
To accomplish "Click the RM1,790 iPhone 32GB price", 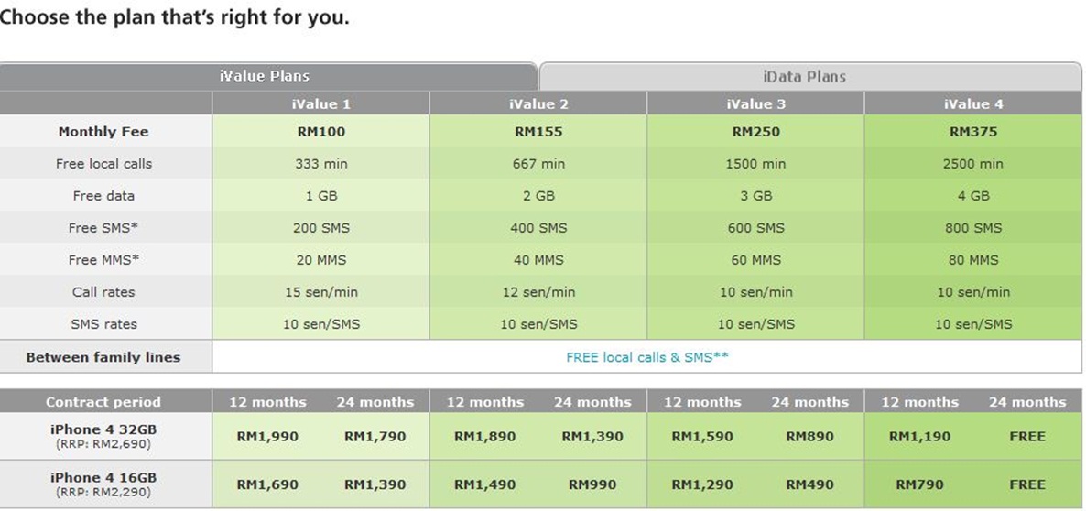I will 375,437.
